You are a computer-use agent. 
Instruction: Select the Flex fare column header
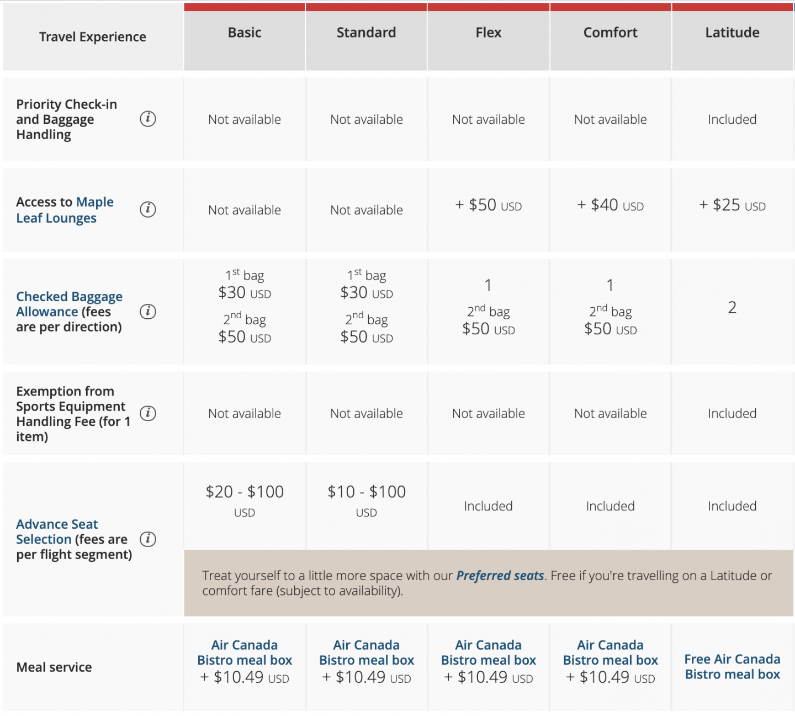point(489,33)
